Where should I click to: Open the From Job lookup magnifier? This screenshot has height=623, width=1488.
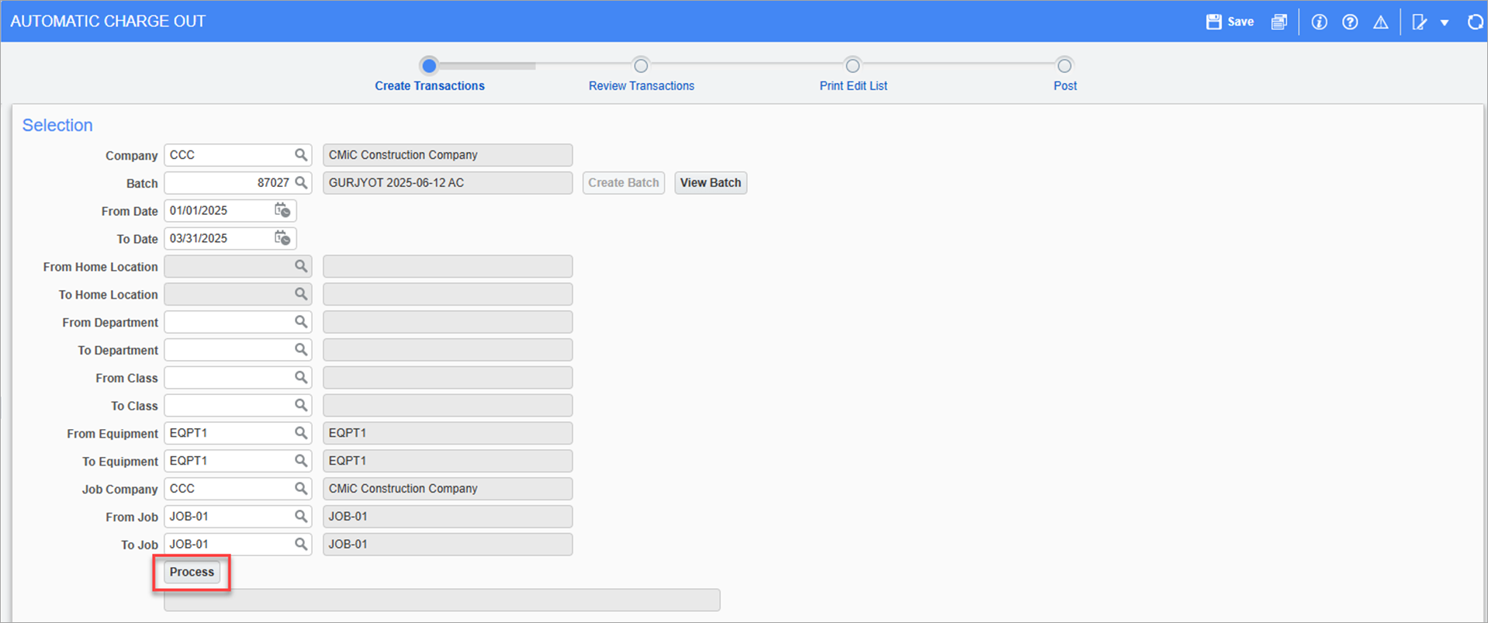(x=301, y=517)
